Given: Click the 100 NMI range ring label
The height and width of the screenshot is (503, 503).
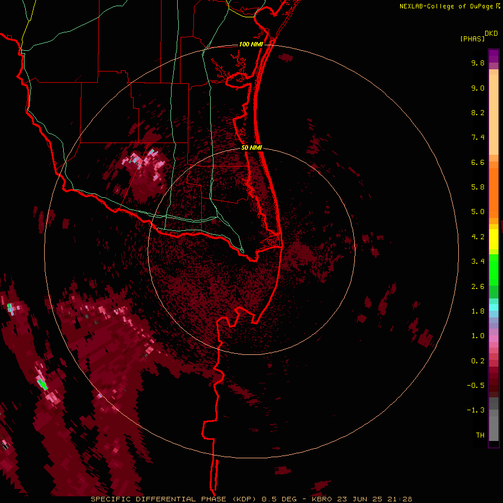Looking at the screenshot, I should point(251,44).
